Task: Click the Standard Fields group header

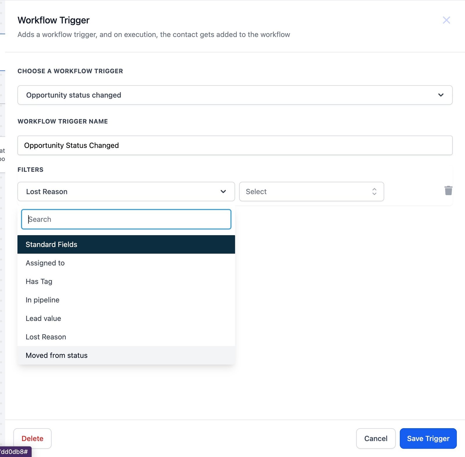Action: pos(126,244)
